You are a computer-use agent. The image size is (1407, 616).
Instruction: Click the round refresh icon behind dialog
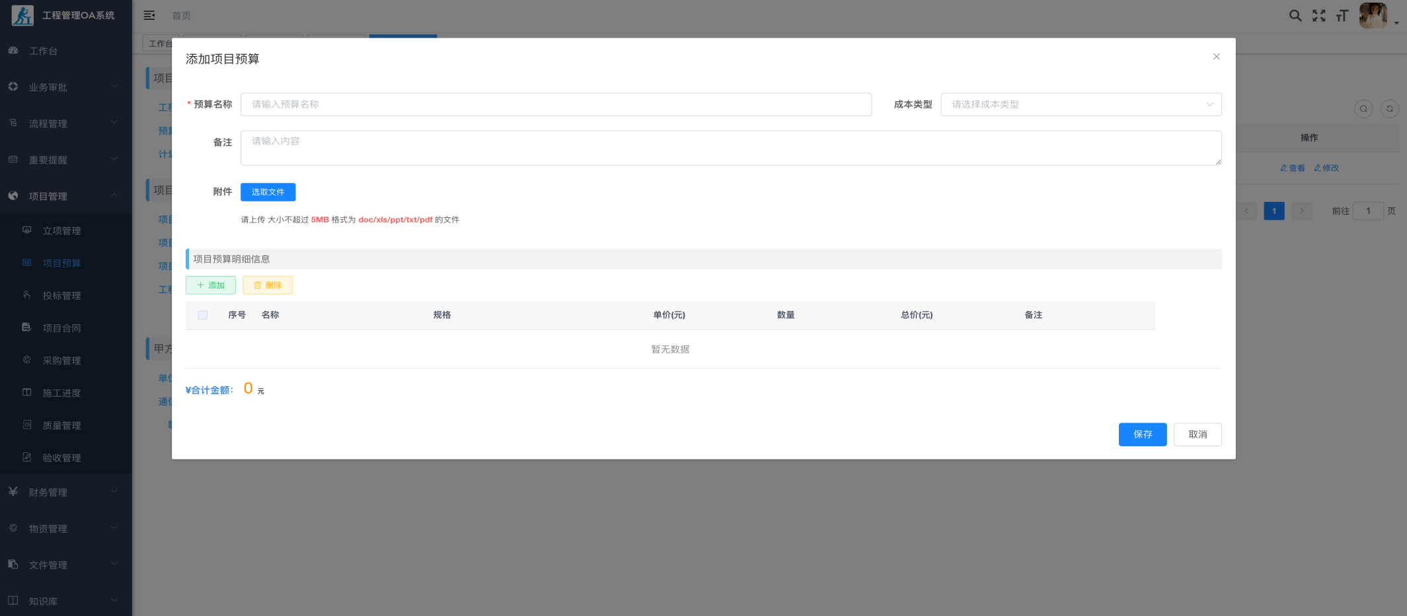[x=1389, y=109]
